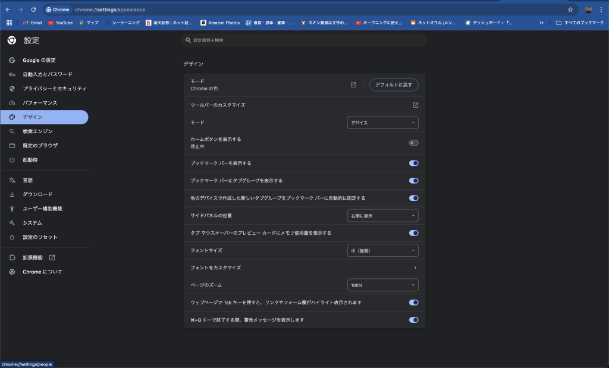Click the デフォルトに戻す button
609x368 pixels.
click(x=394, y=85)
